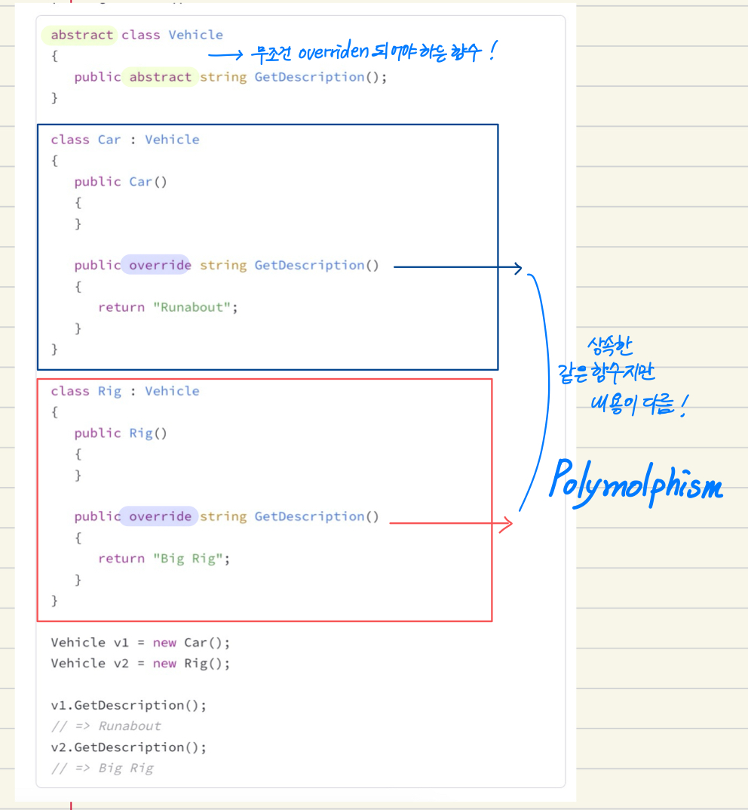748x810 pixels.
Task: Click the "public Car()" constructor line
Action: tap(121, 182)
